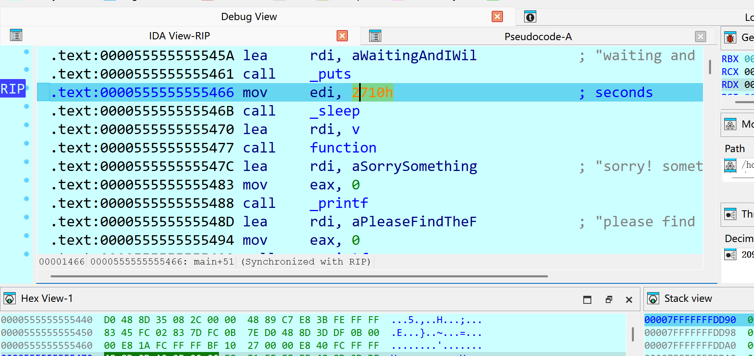The image size is (754, 356).
Task: Click the Pseudocode-A tab icon
Action: (x=375, y=37)
